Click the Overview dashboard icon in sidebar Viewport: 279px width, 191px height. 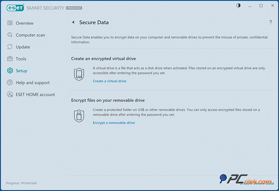(10, 23)
